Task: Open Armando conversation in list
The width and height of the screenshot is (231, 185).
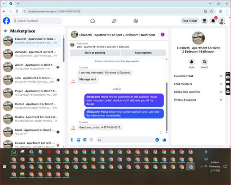Action: point(31,54)
